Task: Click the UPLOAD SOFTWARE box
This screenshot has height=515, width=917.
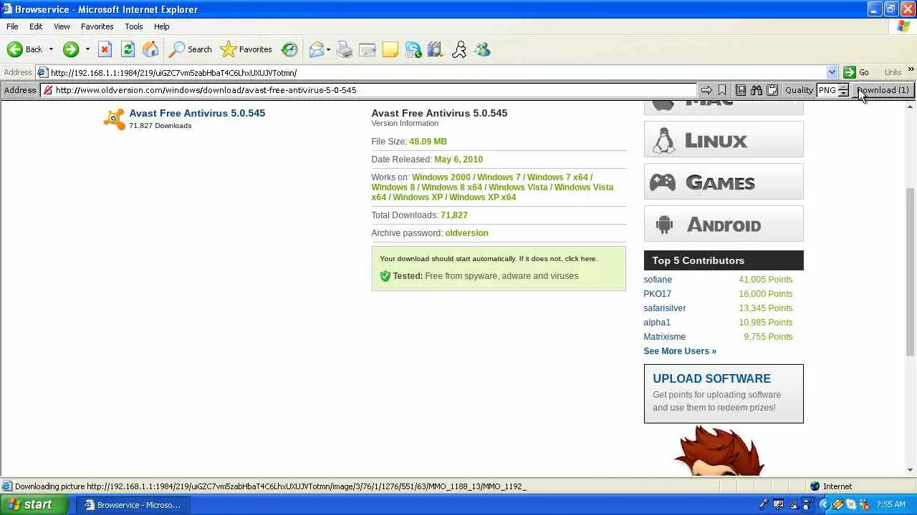Action: (x=724, y=393)
